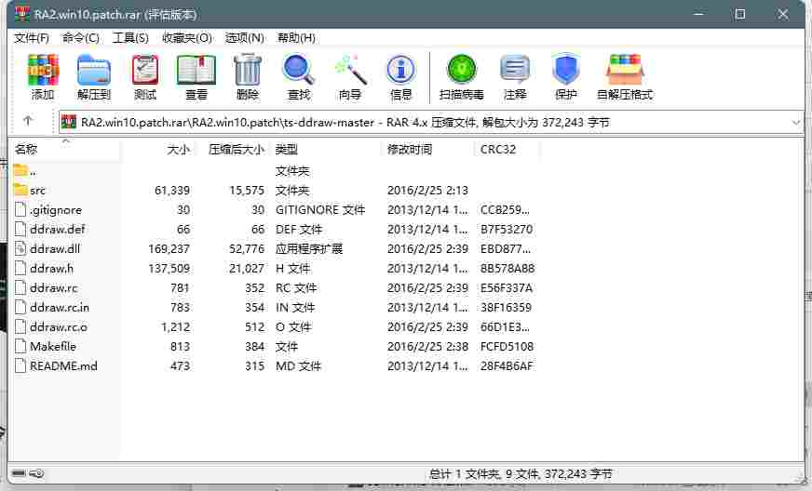Viewport: 812px width, 491px height.
Task: Maximize the WinRAR window
Action: [x=740, y=14]
